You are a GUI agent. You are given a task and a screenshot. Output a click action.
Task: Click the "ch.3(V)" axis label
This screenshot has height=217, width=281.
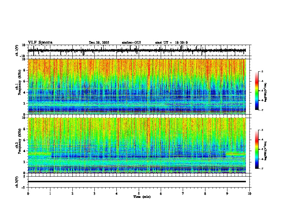[17, 182]
